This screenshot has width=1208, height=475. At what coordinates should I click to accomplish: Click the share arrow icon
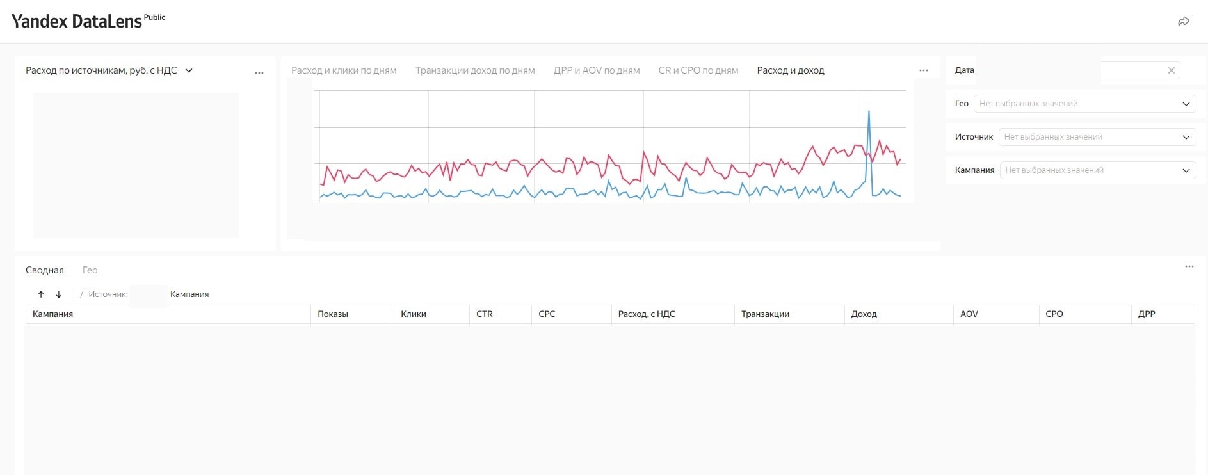1184,21
